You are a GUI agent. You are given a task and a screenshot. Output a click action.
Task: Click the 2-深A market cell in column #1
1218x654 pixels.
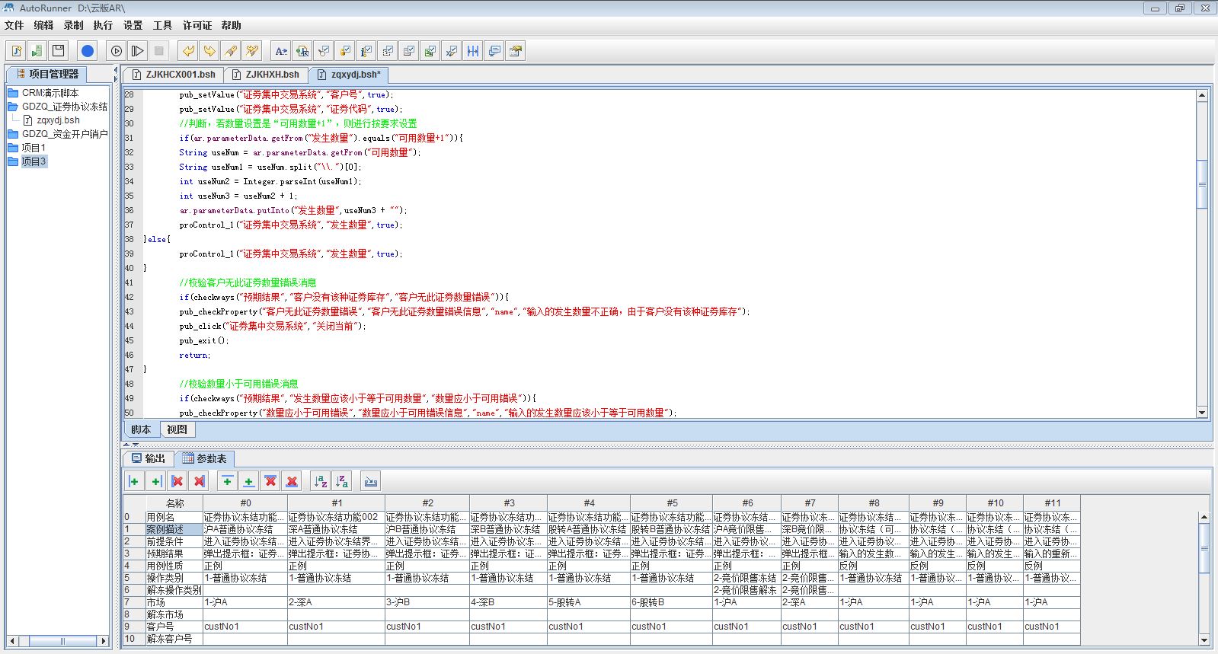(x=336, y=602)
